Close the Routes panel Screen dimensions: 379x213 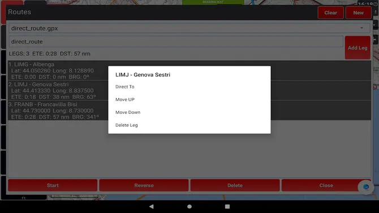coord(326,185)
